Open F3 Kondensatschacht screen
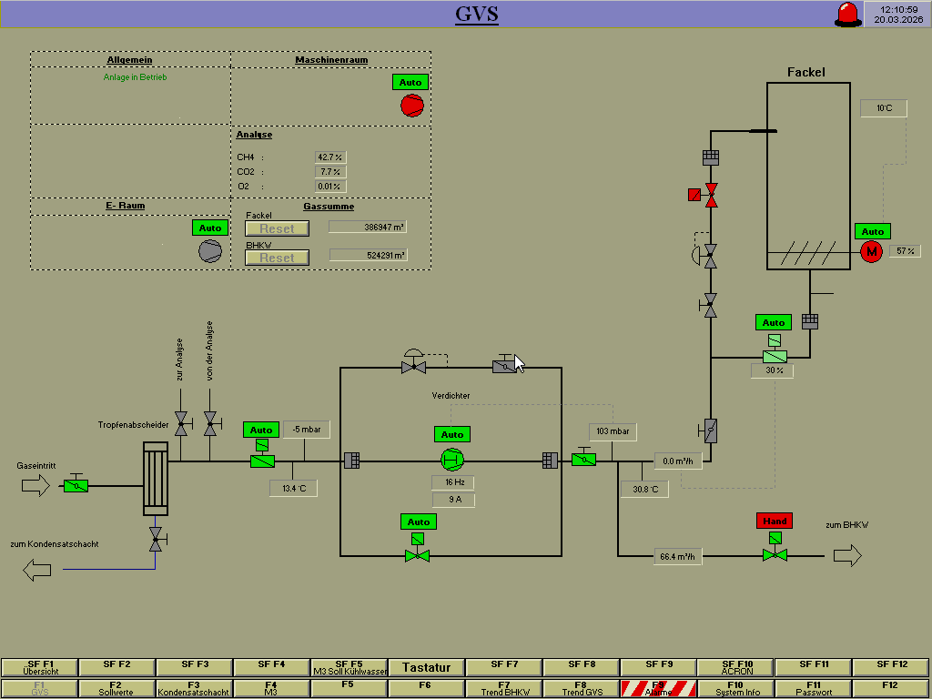Image resolution: width=932 pixels, height=699 pixels. tap(194, 688)
